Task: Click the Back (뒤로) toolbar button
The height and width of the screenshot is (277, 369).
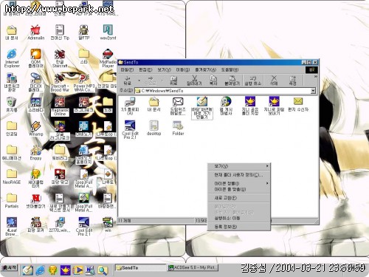Action: [x=128, y=81]
